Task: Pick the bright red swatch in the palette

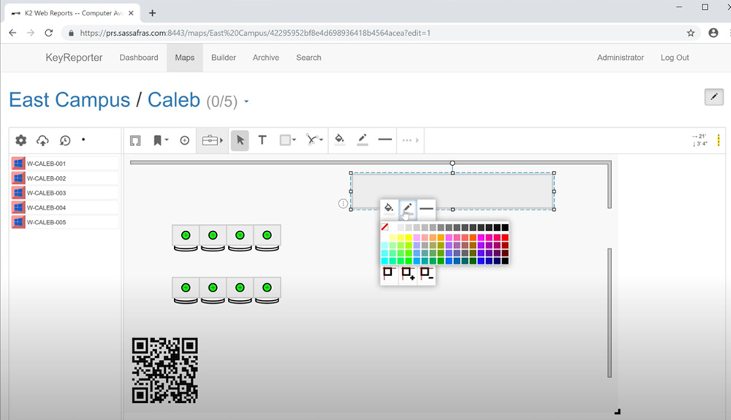Action: coord(505,237)
